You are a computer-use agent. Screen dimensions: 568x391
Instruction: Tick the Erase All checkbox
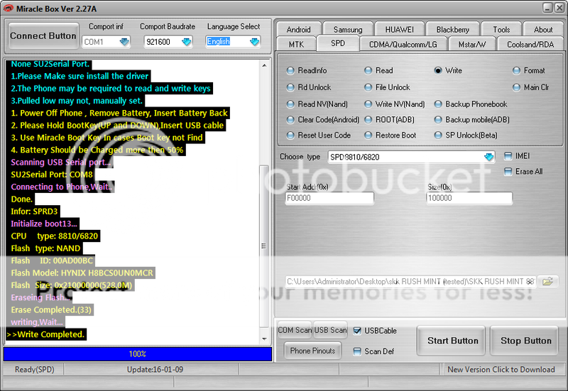(x=508, y=172)
